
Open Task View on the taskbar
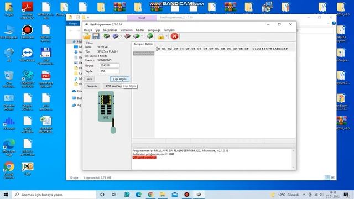(x=114, y=195)
